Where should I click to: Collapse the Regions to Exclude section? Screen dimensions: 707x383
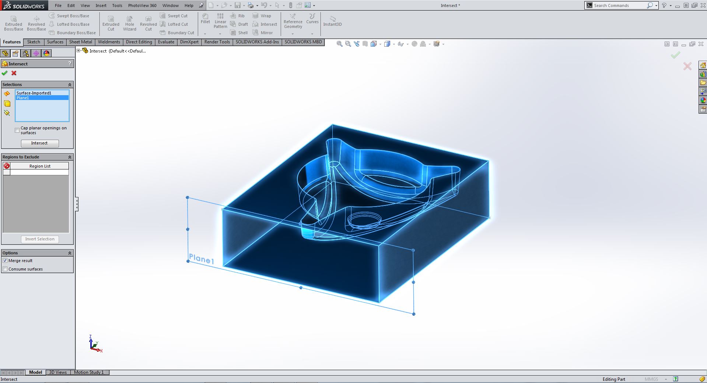tap(70, 157)
